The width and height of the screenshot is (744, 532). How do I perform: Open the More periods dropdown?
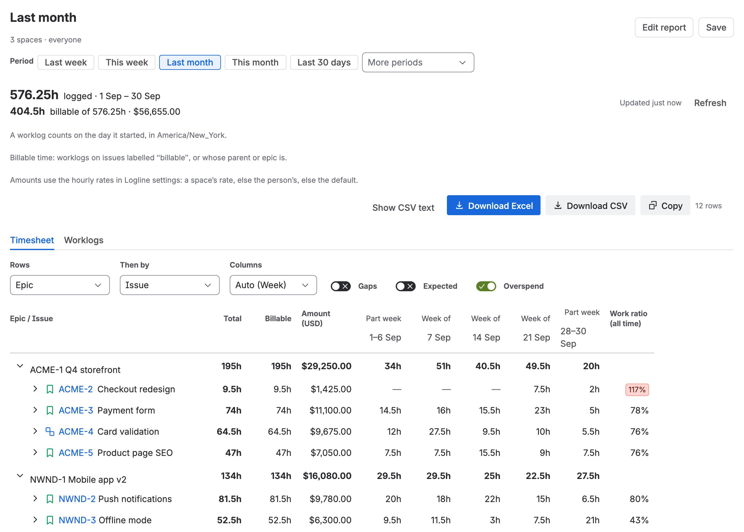click(x=418, y=62)
